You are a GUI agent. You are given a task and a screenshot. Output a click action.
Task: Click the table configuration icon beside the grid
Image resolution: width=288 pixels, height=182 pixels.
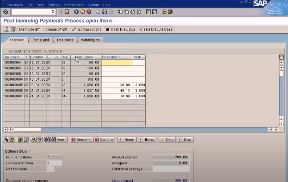click(281, 57)
